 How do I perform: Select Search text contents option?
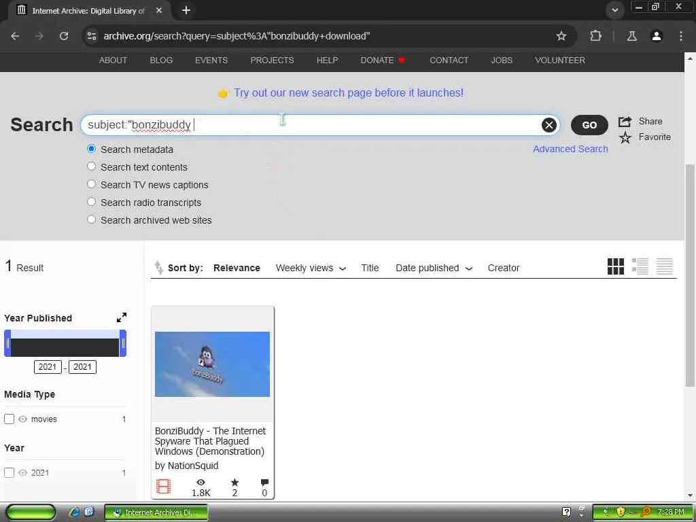click(x=92, y=167)
